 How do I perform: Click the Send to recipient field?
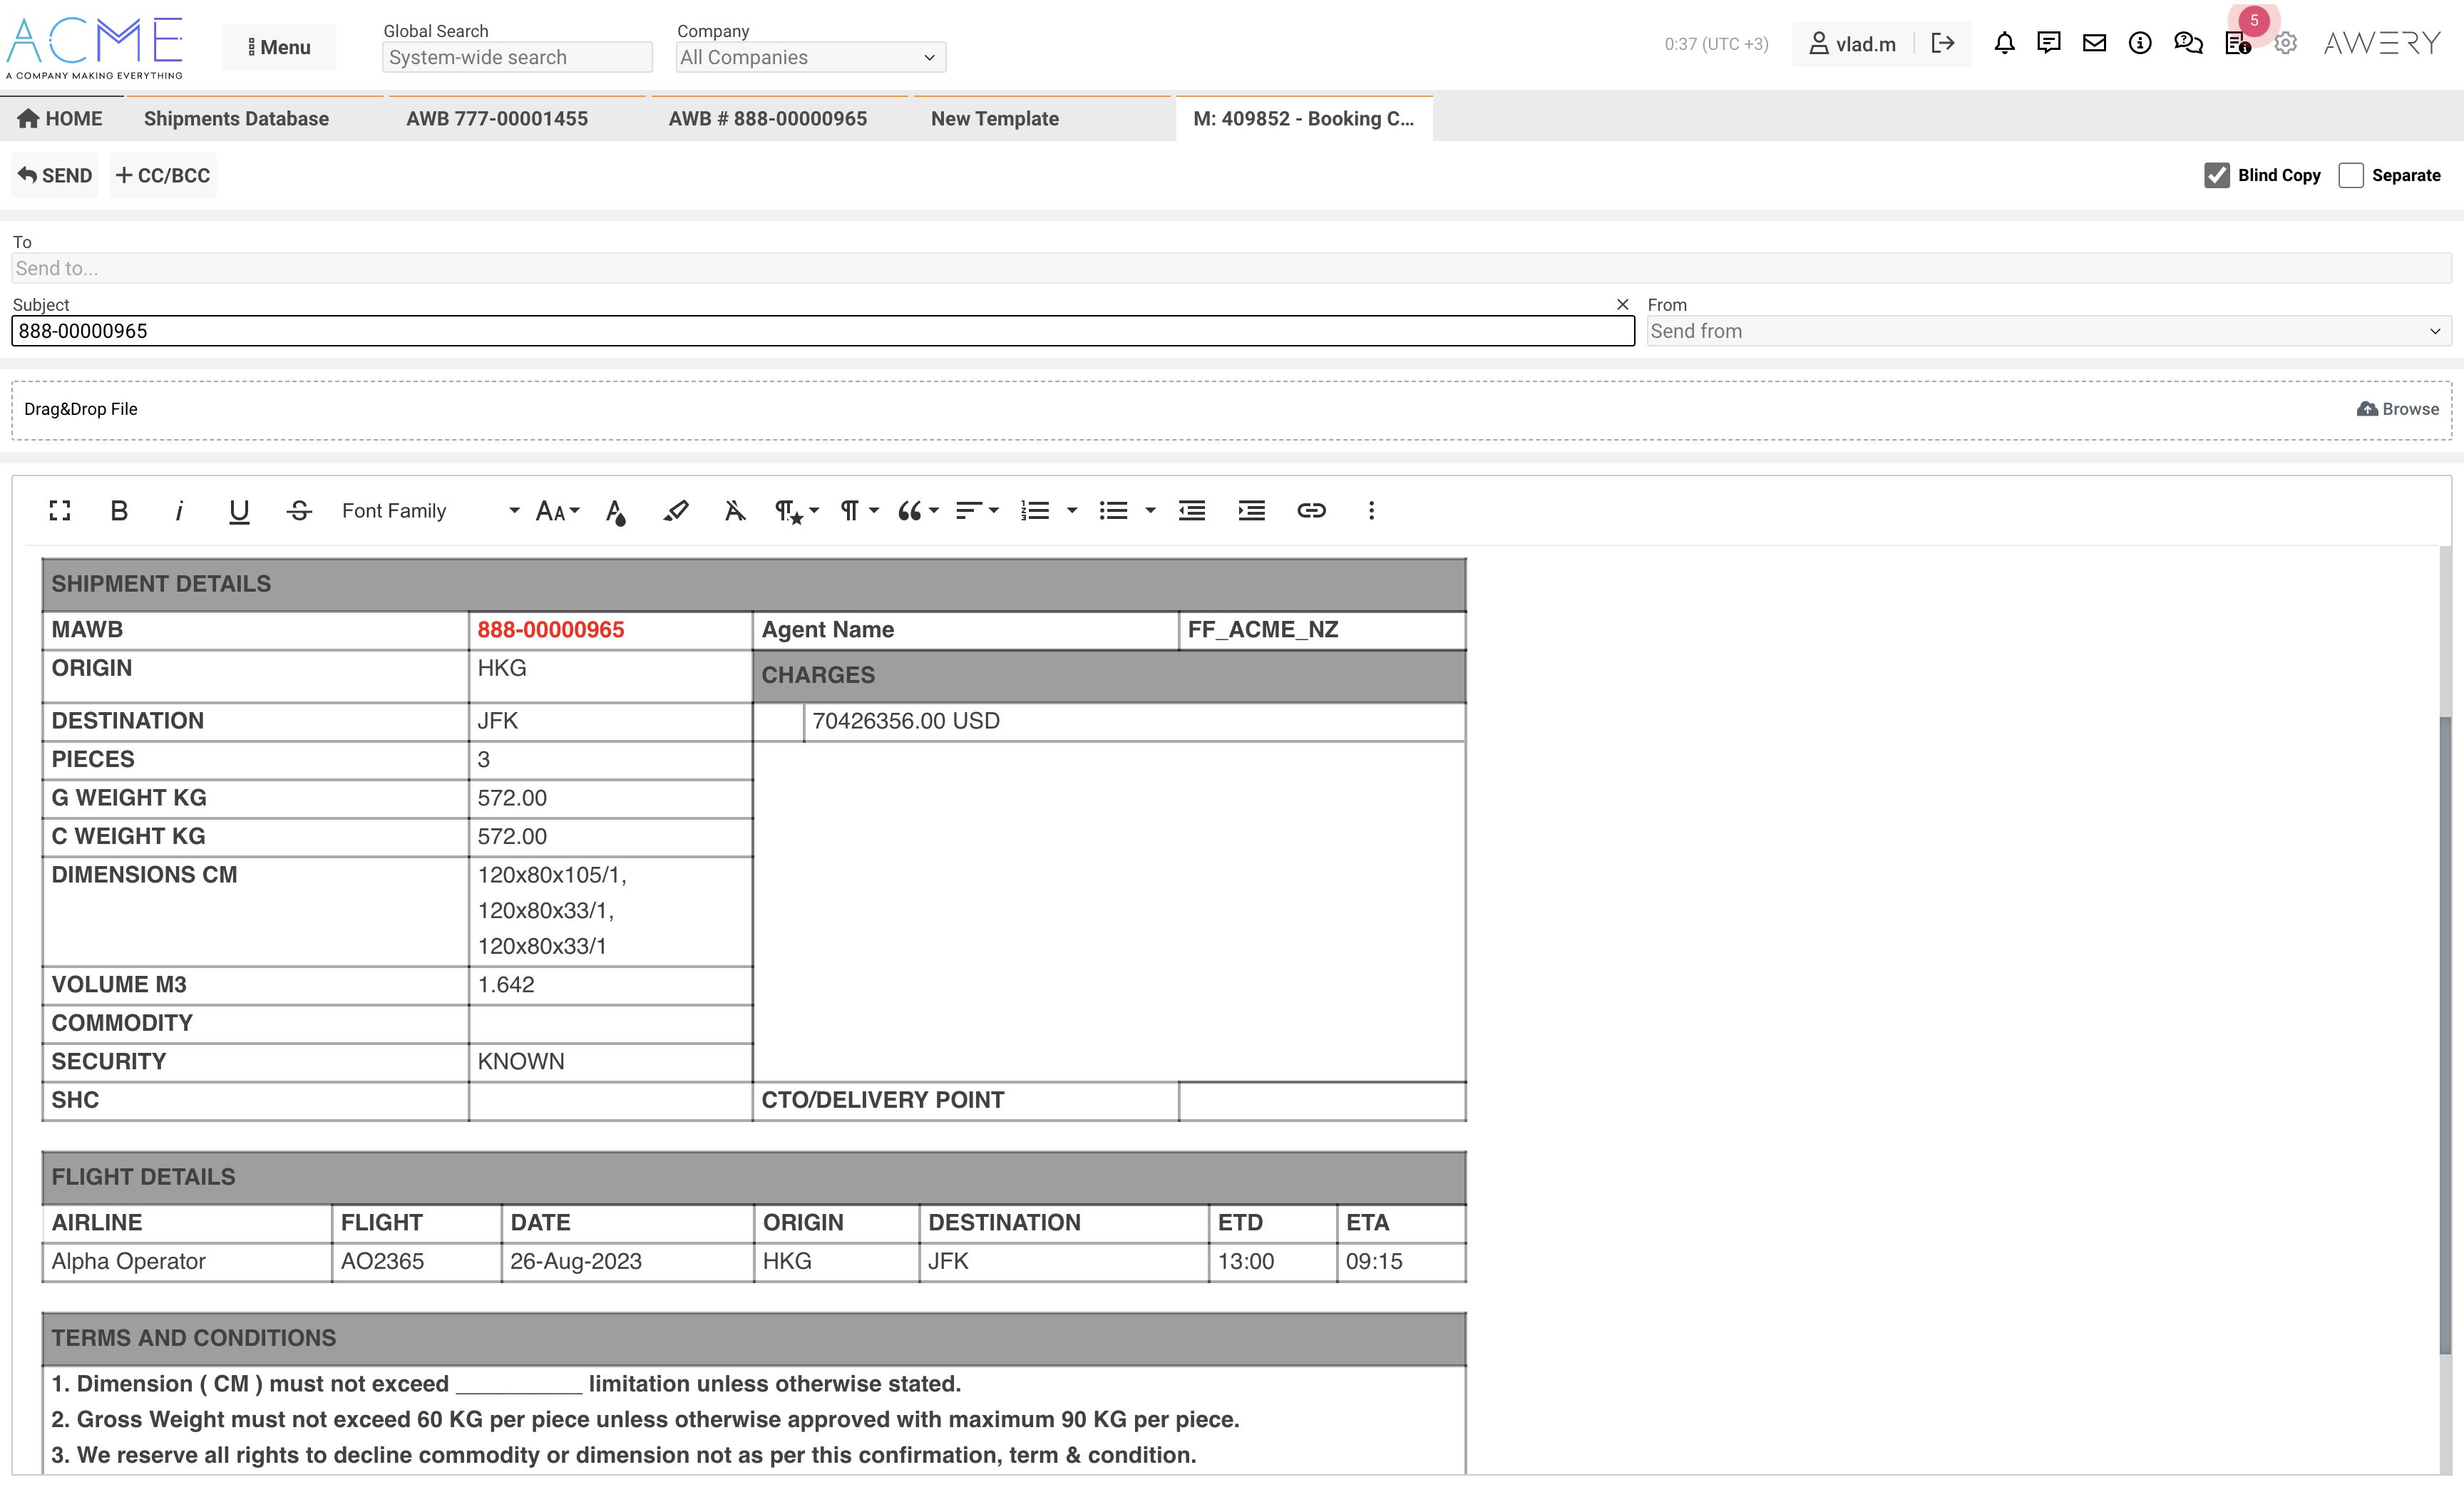point(1230,268)
